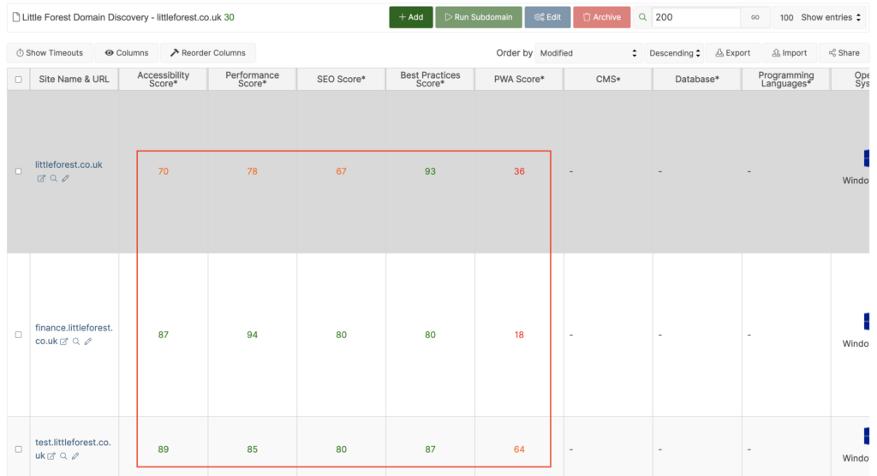Tick checkbox for test.littleforest.co.uk row
The image size is (877, 476).
[x=19, y=449]
